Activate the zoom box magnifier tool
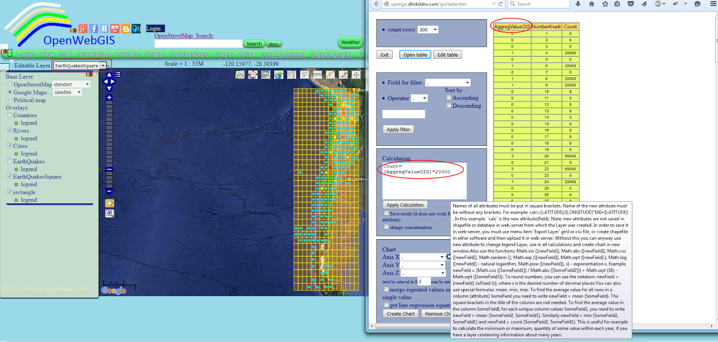 coord(109,214)
